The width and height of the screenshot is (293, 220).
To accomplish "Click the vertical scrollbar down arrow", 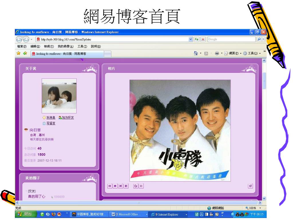I will coord(264,198).
